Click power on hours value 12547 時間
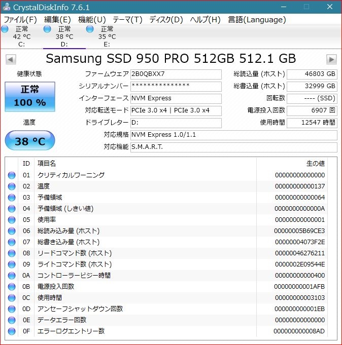The image size is (342, 345). [312, 123]
